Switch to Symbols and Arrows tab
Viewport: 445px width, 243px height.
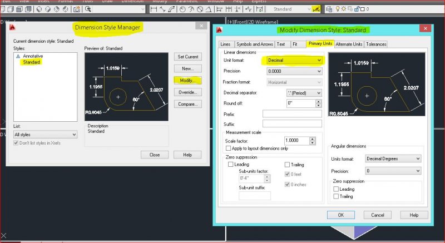pyautogui.click(x=255, y=44)
